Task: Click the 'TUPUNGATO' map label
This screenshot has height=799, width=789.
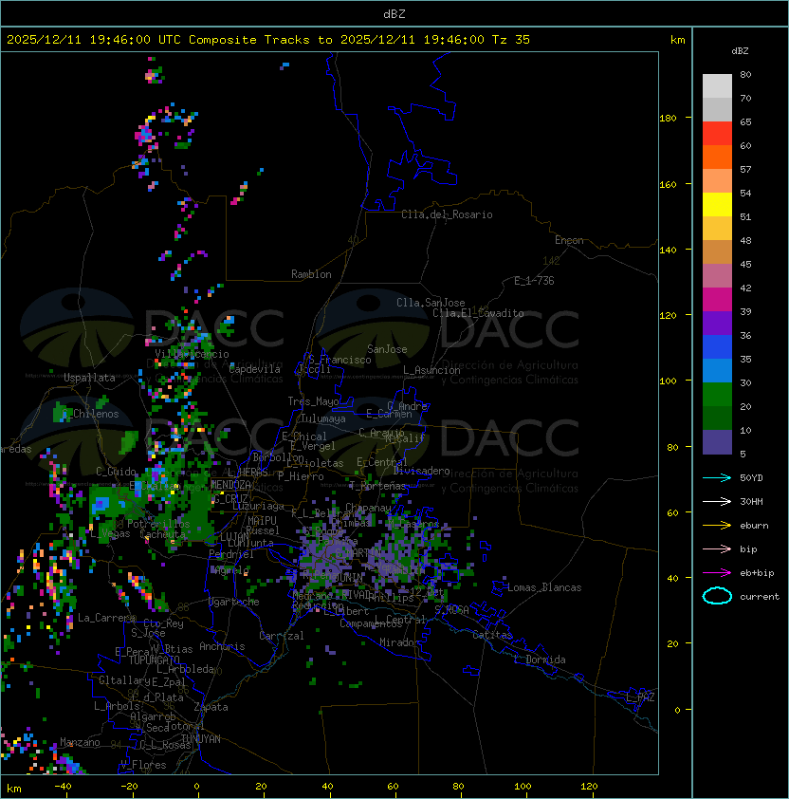Action: click(x=154, y=660)
